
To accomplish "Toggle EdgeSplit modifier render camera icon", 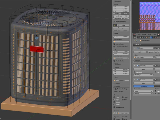I will (x=155, y=66).
